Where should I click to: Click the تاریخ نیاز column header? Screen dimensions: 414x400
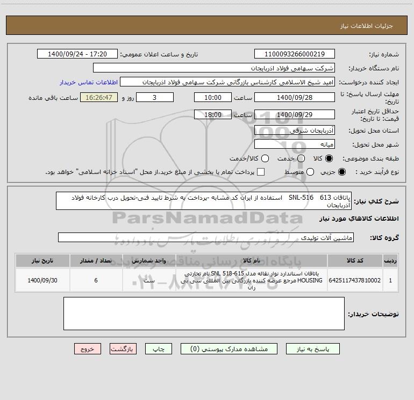pyautogui.click(x=42, y=260)
